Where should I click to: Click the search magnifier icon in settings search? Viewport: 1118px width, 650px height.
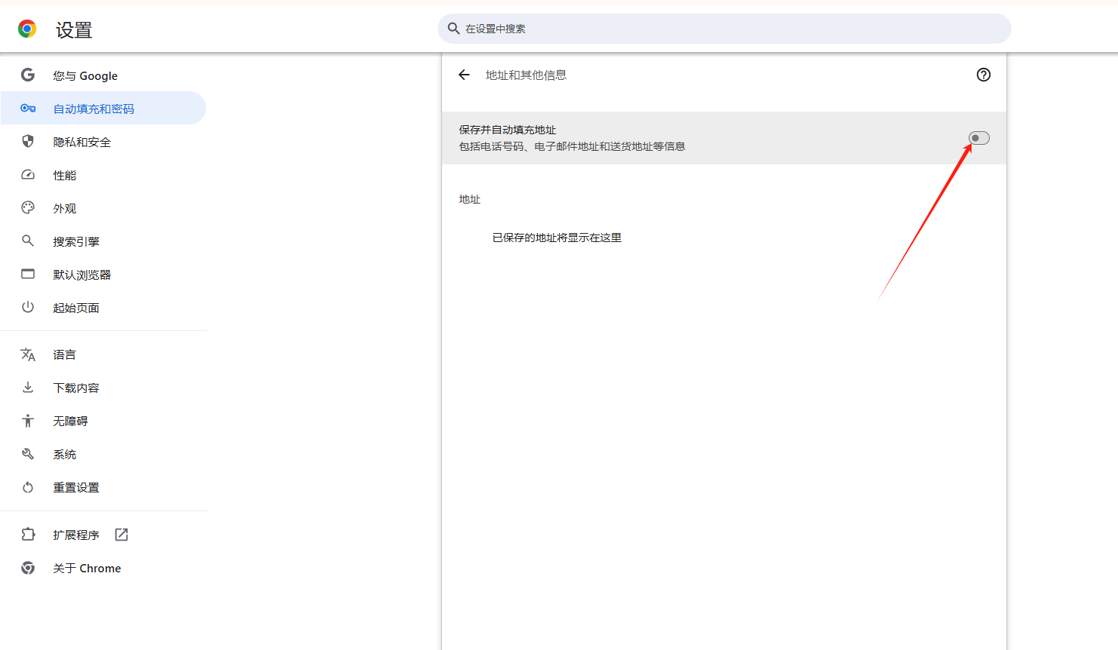[453, 29]
